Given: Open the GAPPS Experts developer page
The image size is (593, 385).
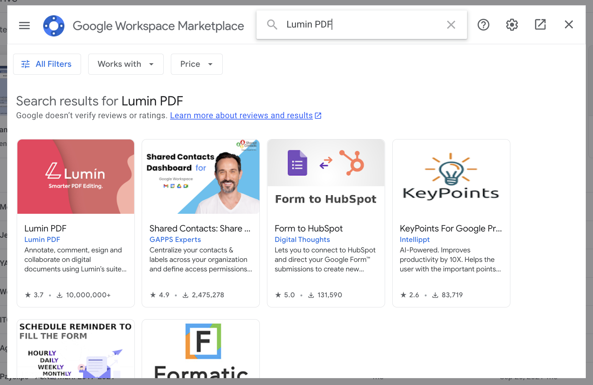Looking at the screenshot, I should tap(175, 239).
